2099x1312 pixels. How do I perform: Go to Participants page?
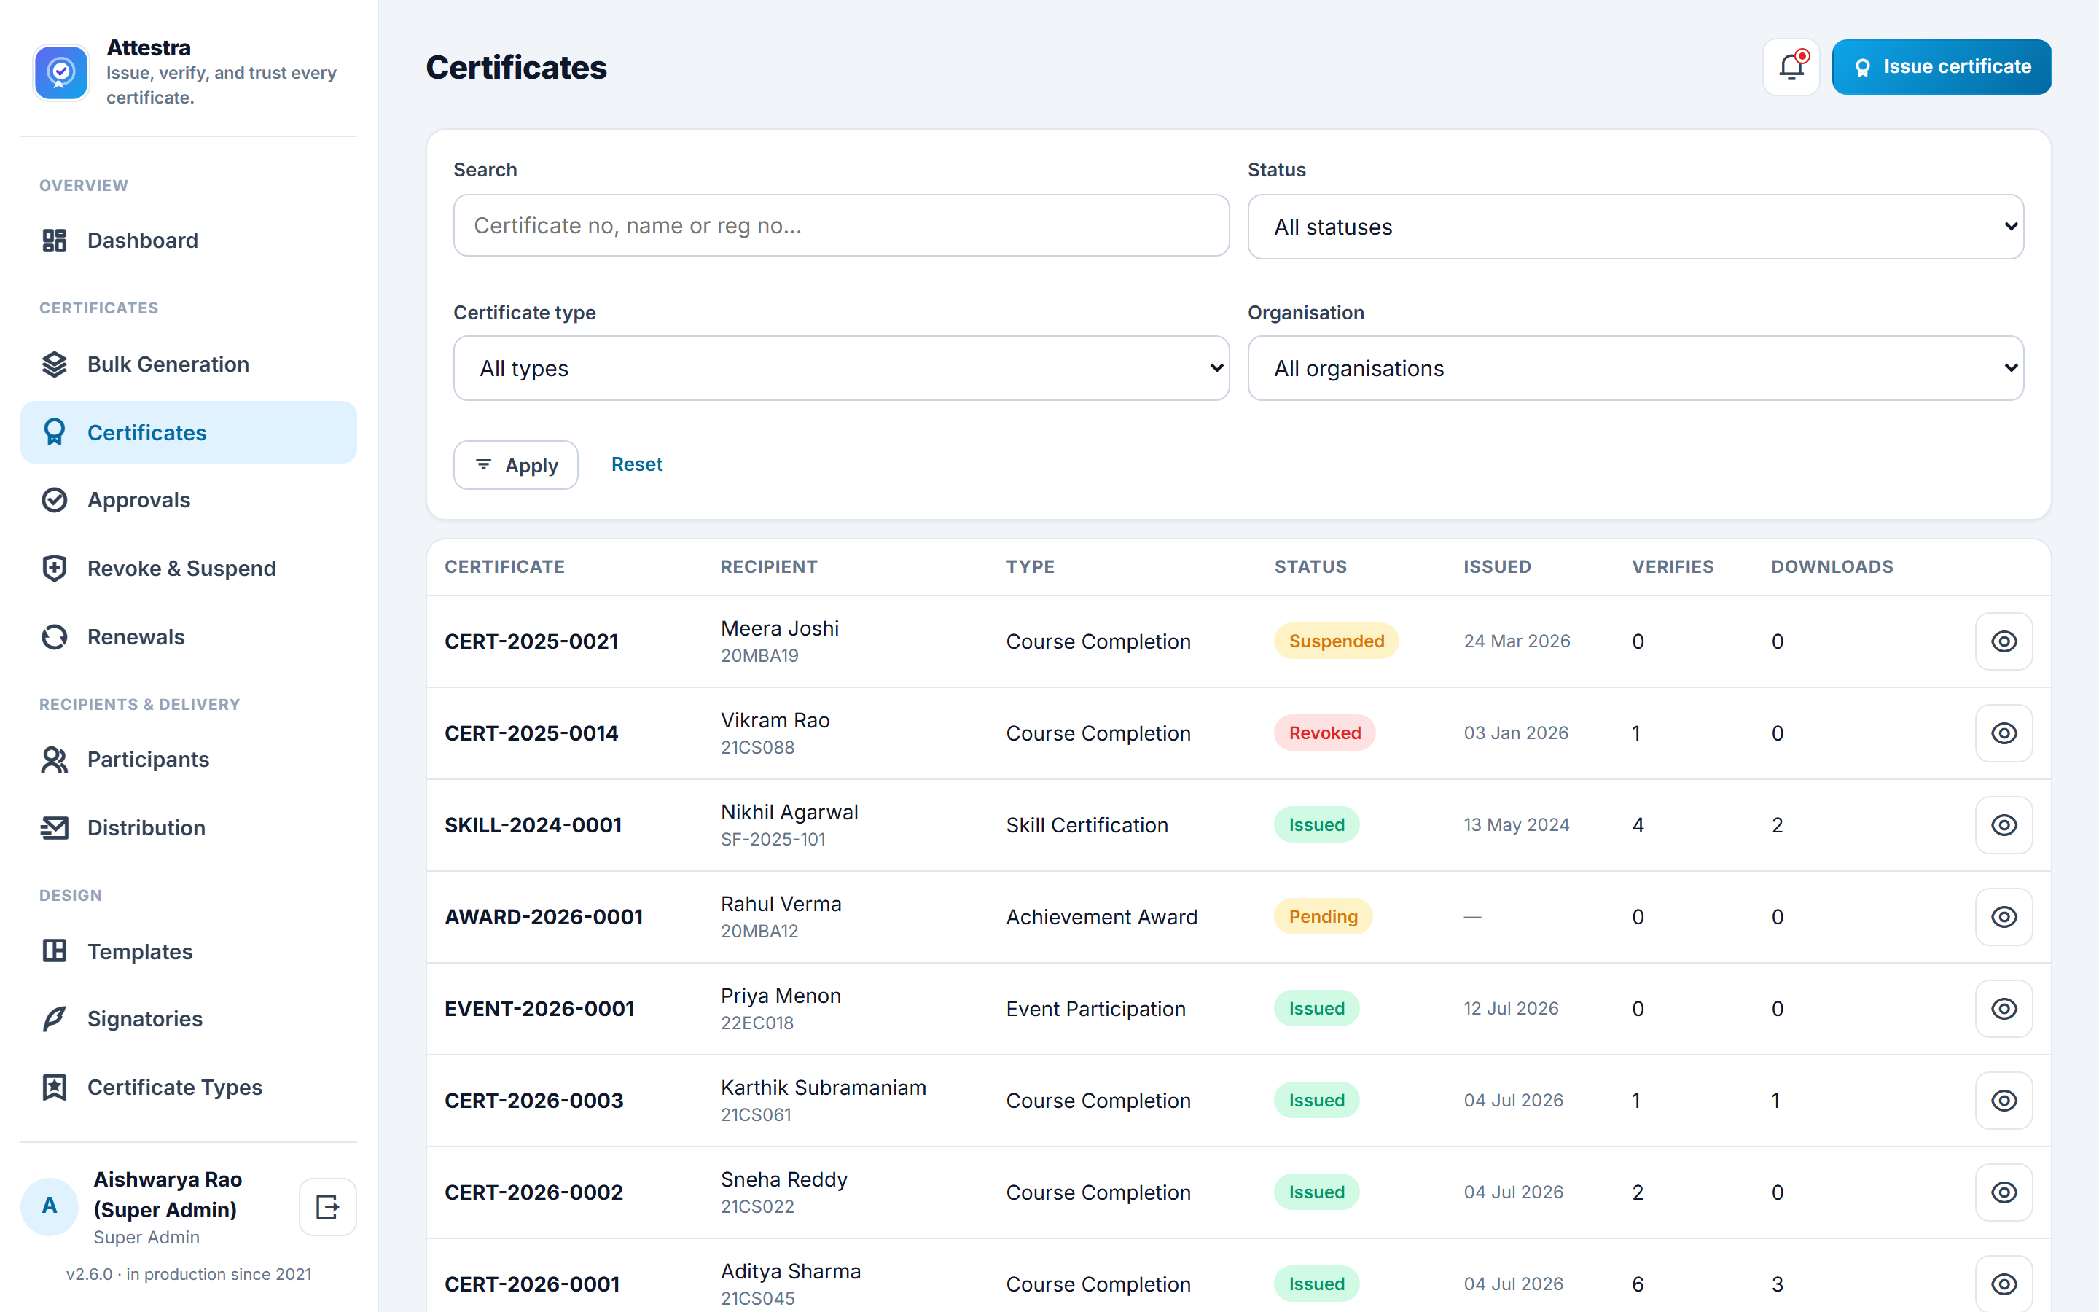[188, 760]
